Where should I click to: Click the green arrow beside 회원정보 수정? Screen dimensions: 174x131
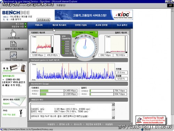pyautogui.click(x=25, y=27)
